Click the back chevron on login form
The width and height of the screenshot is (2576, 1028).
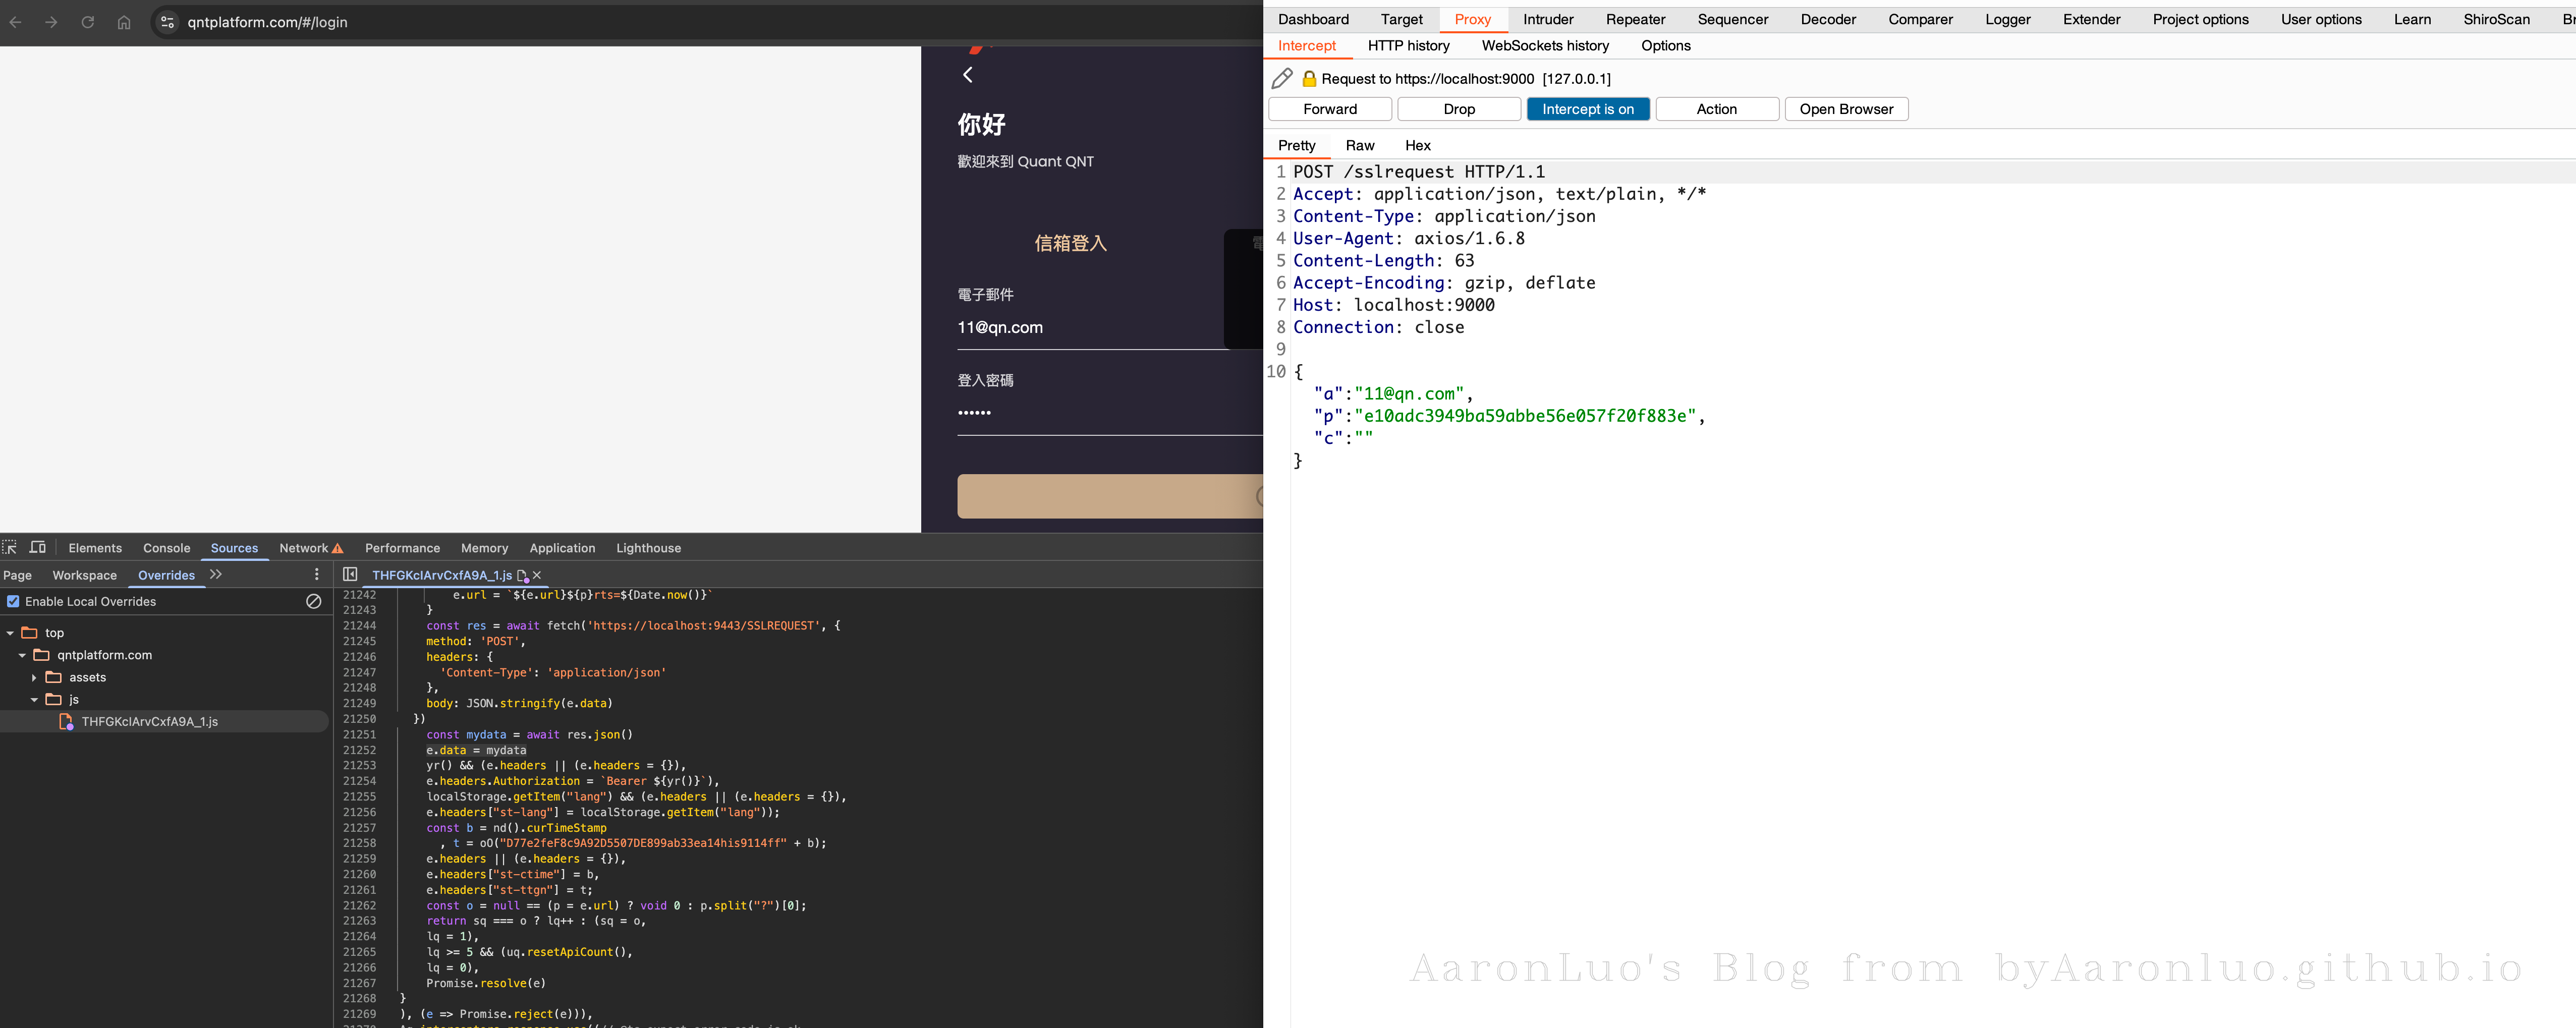pyautogui.click(x=967, y=75)
